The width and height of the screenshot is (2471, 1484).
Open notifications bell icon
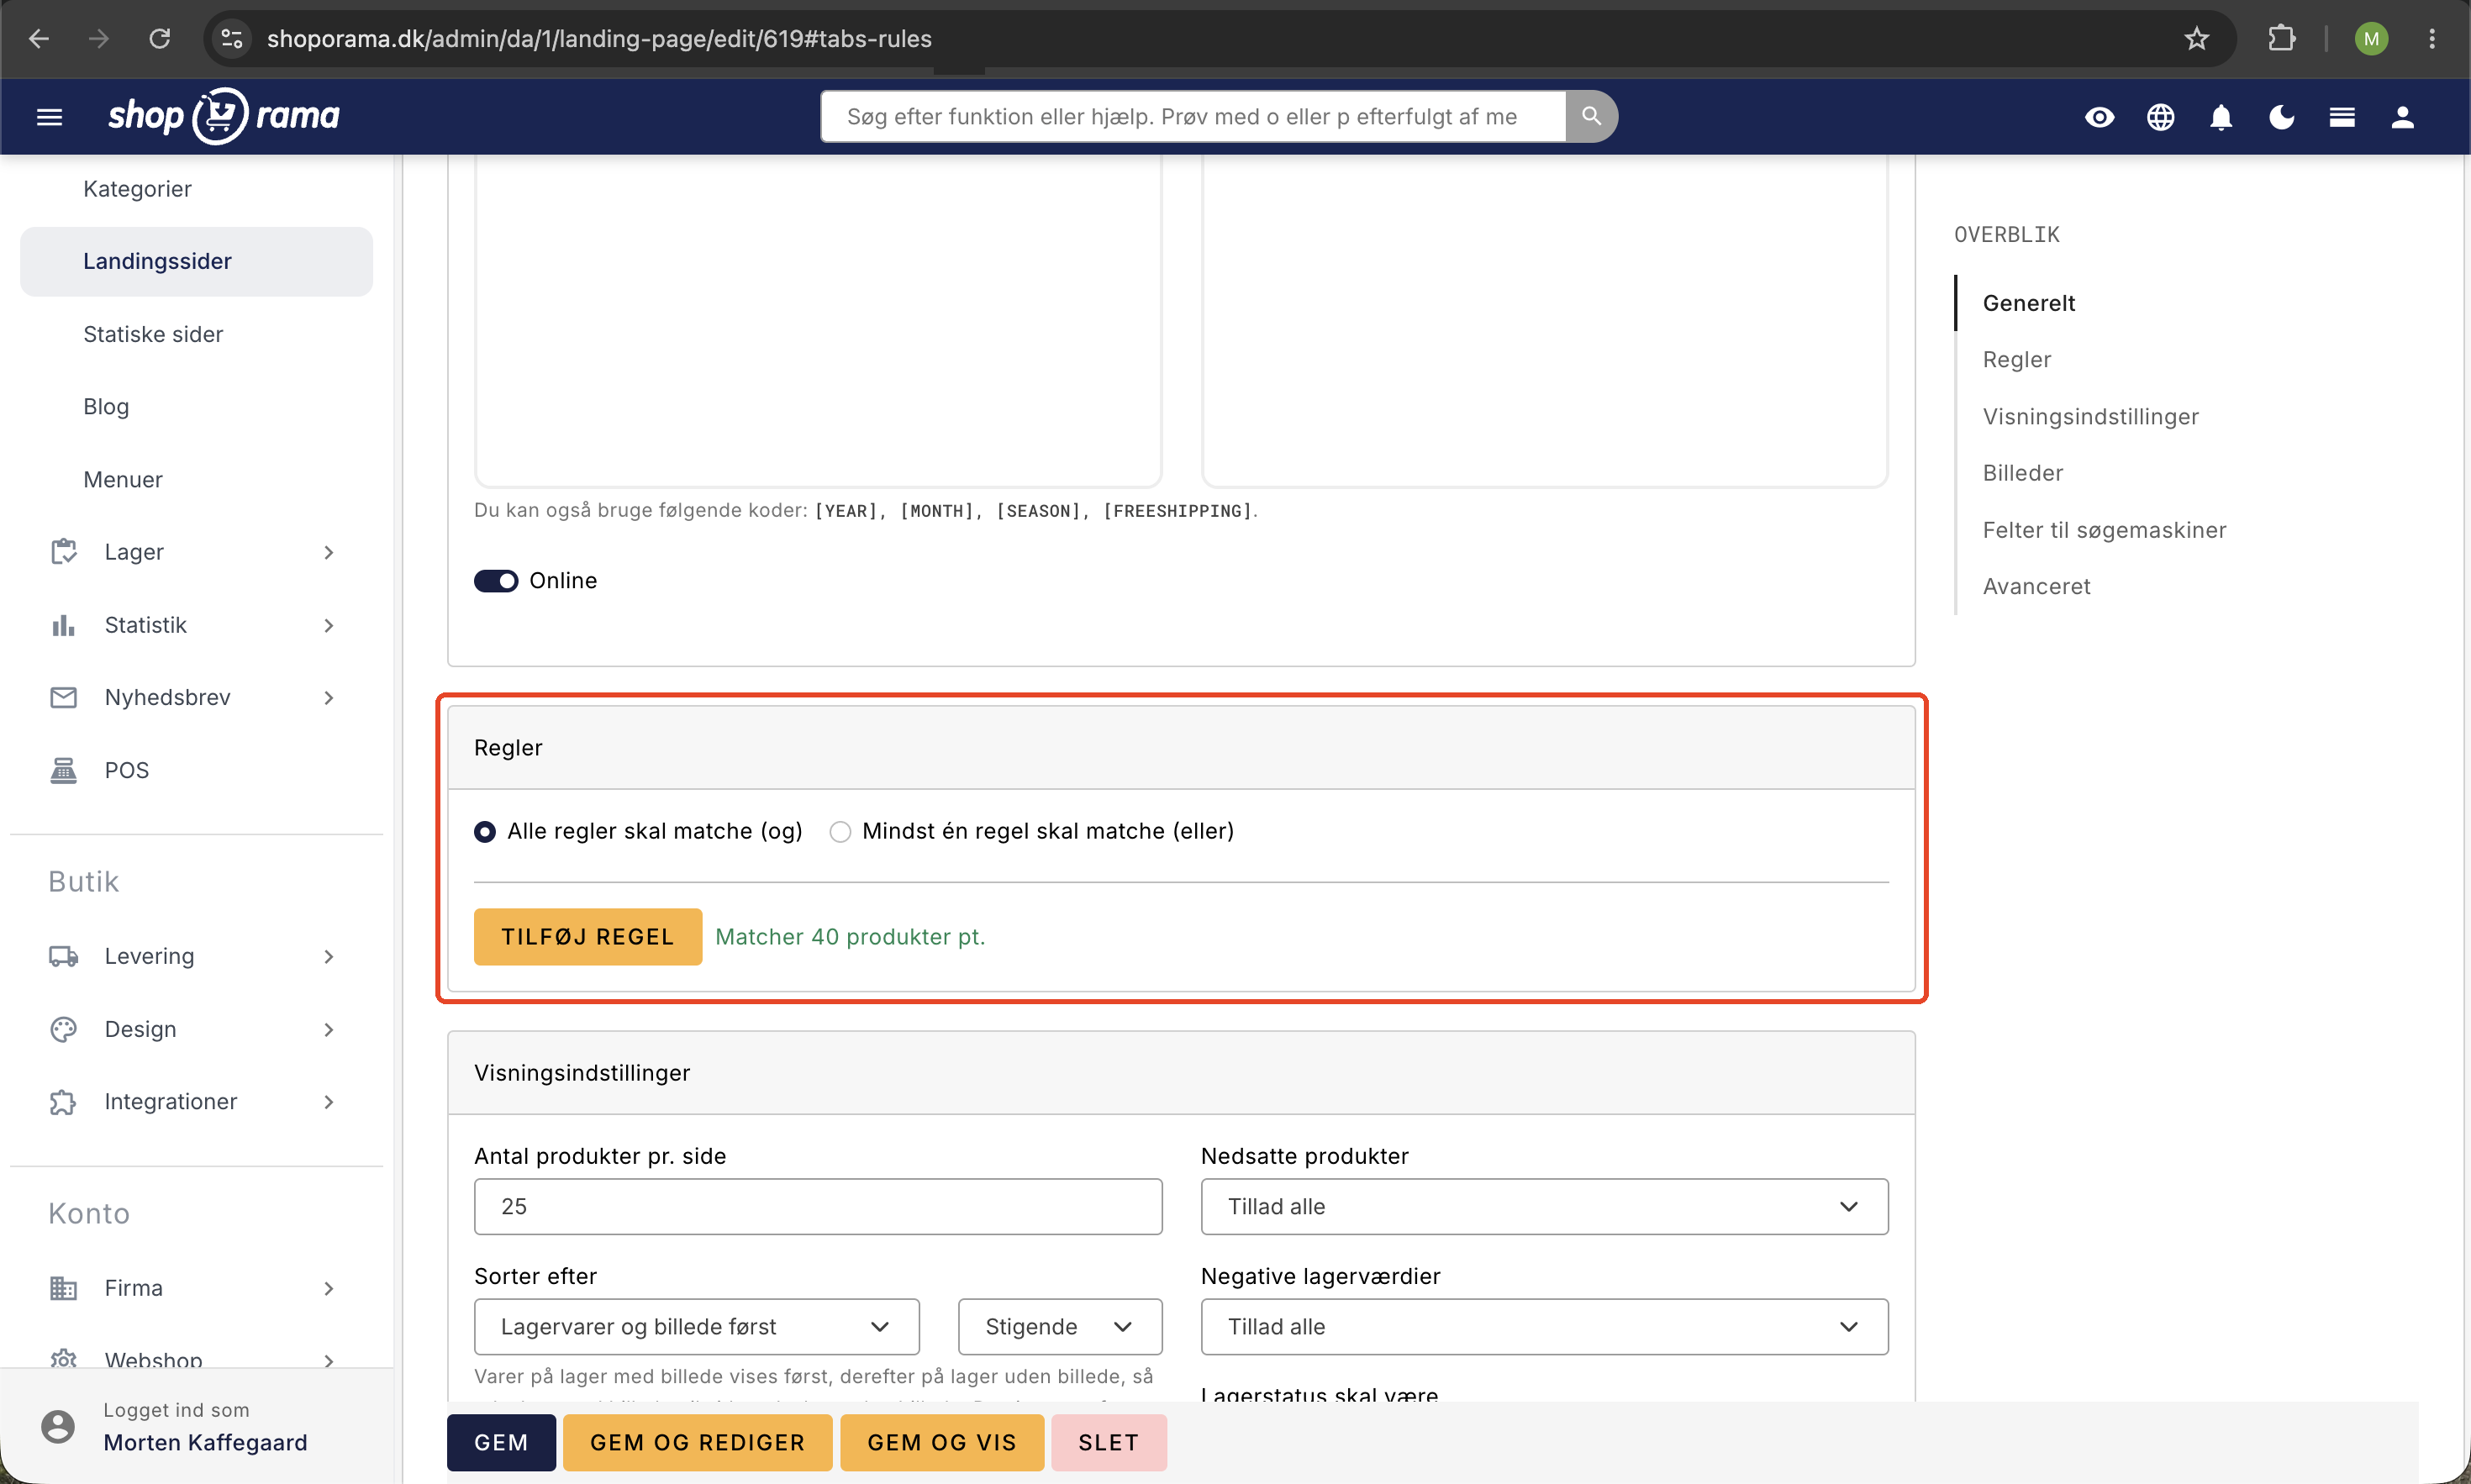click(x=2221, y=117)
